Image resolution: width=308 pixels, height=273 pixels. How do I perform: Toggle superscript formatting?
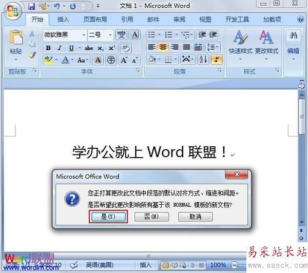(112, 48)
